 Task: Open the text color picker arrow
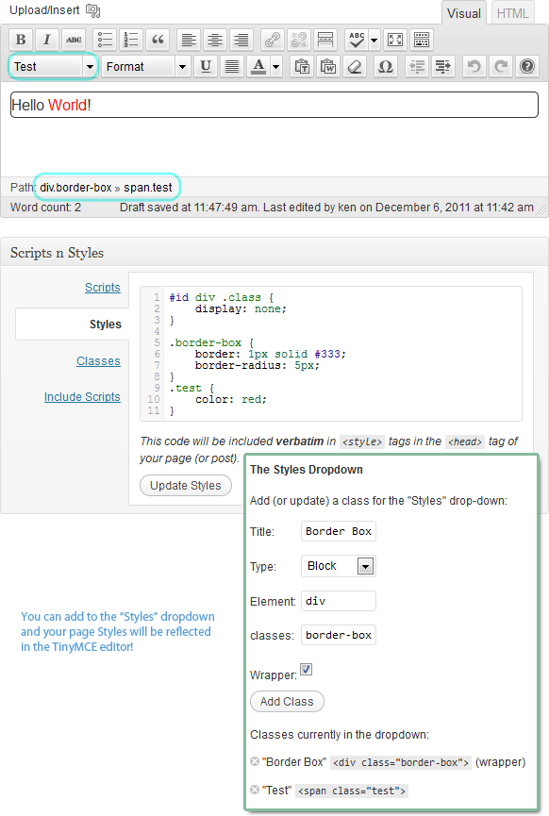pos(275,67)
